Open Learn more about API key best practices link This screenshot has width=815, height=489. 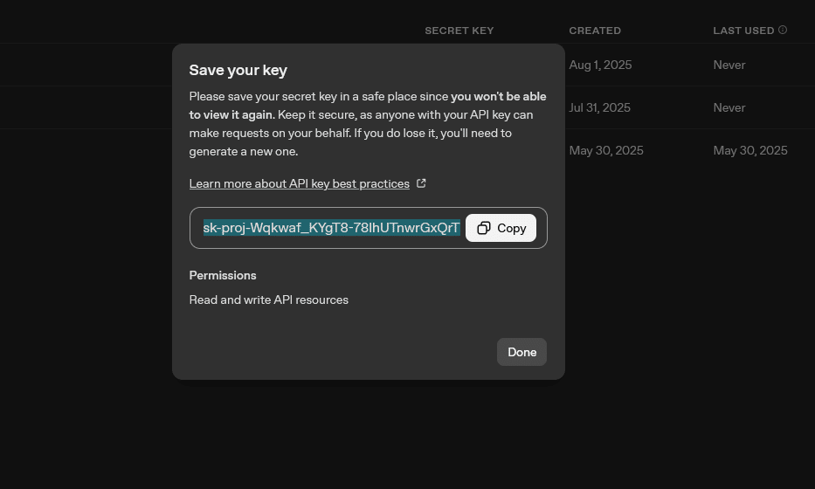[x=300, y=184]
